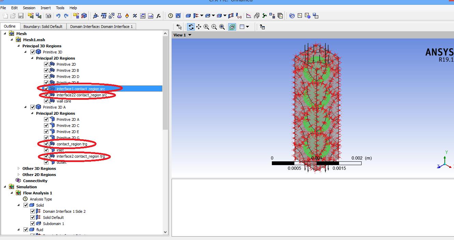The image size is (454, 240).
Task: Click Fit View magnifier icon
Action: [x=221, y=27]
